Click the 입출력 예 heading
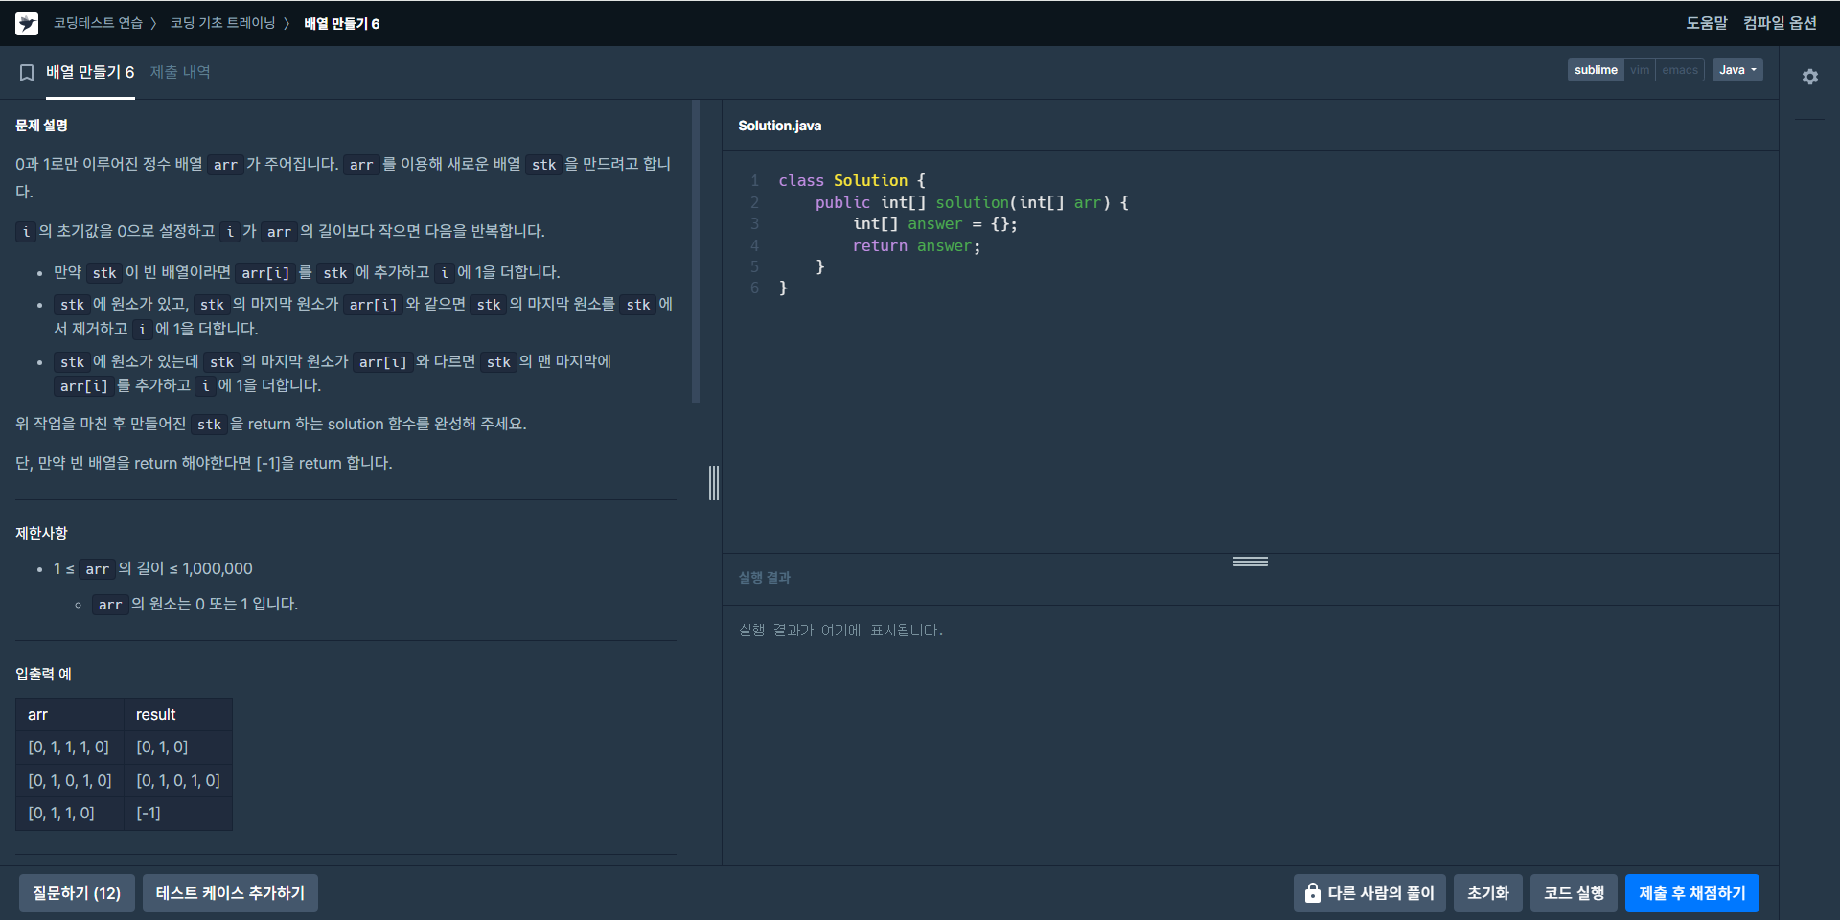Screen dimensions: 1840x920 (x=43, y=674)
